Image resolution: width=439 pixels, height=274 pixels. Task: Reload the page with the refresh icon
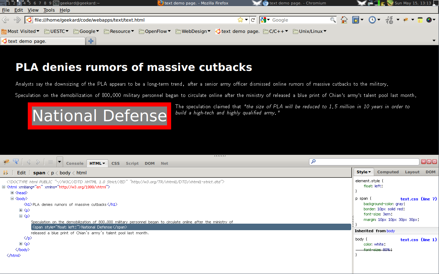[253, 20]
